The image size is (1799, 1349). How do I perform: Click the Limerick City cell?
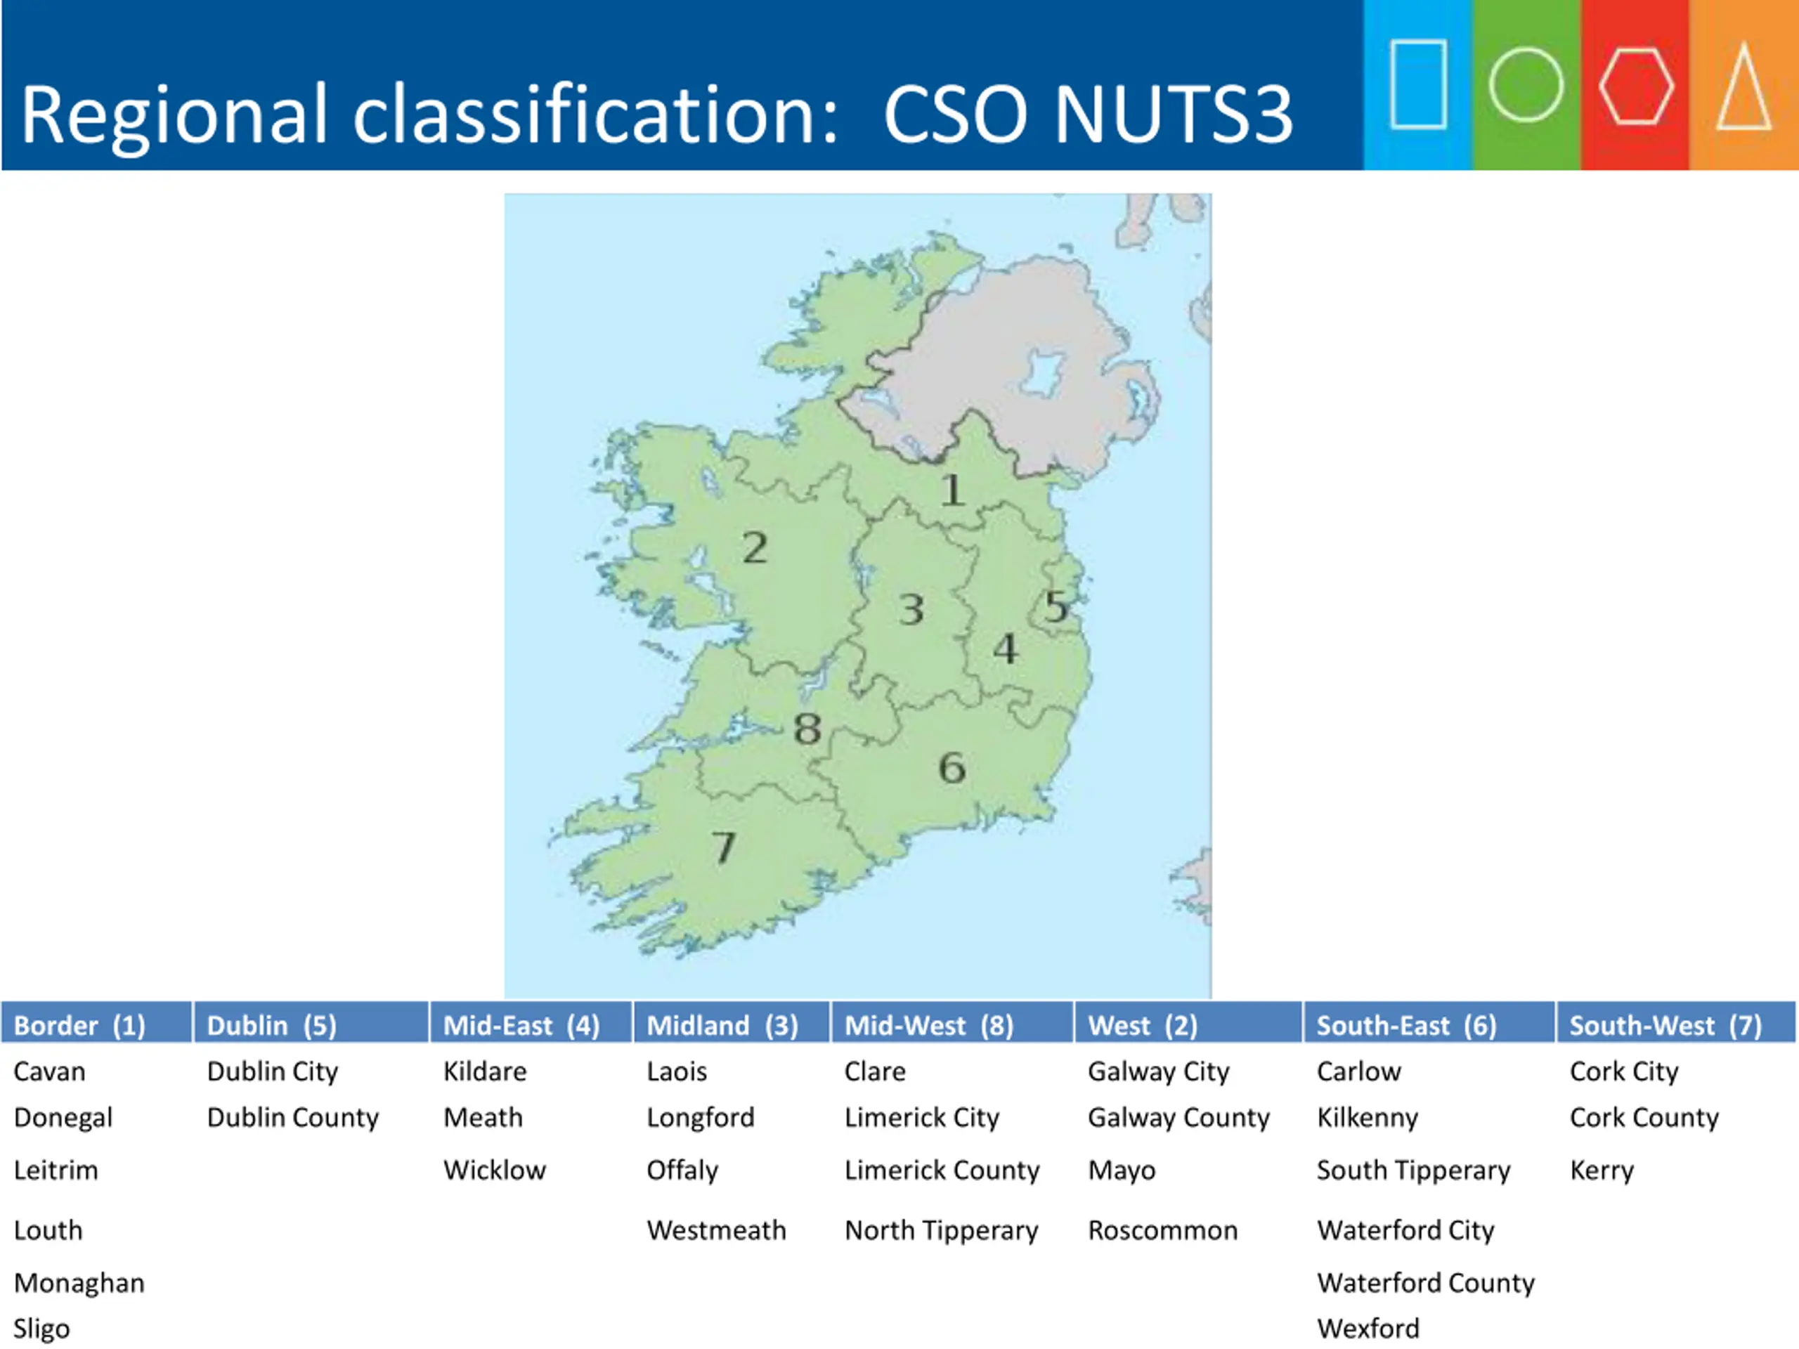pos(922,1118)
